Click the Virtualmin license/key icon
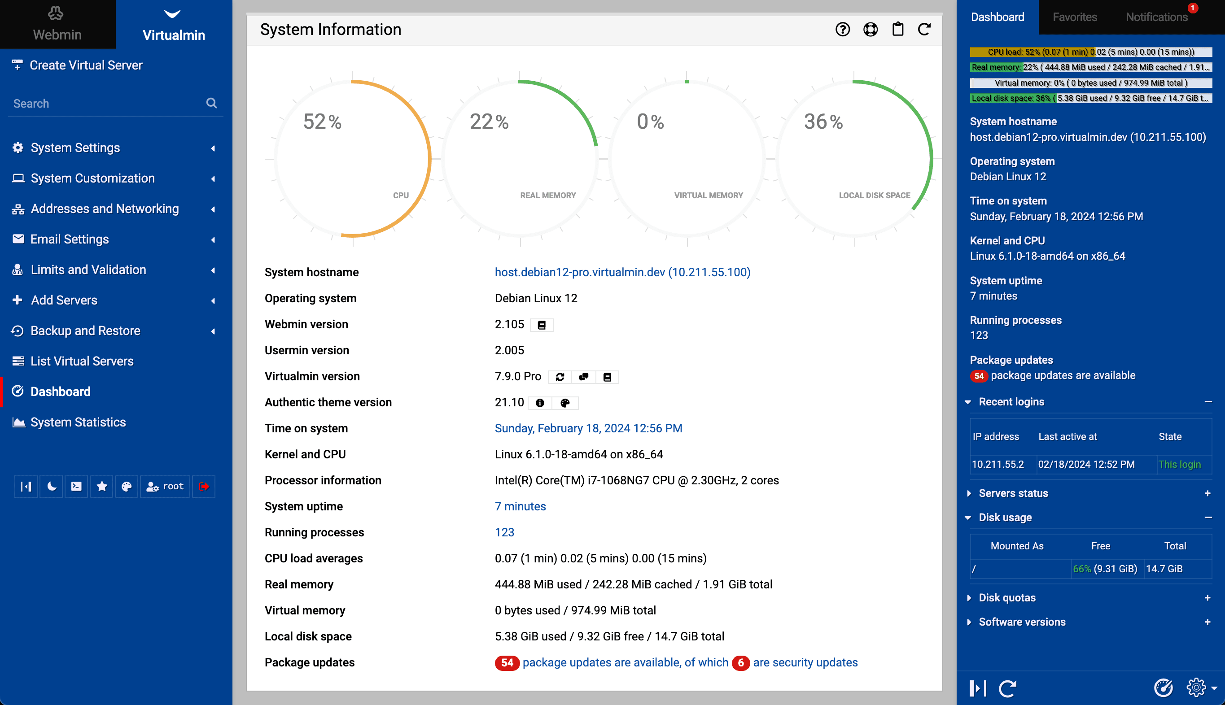 [x=608, y=377]
